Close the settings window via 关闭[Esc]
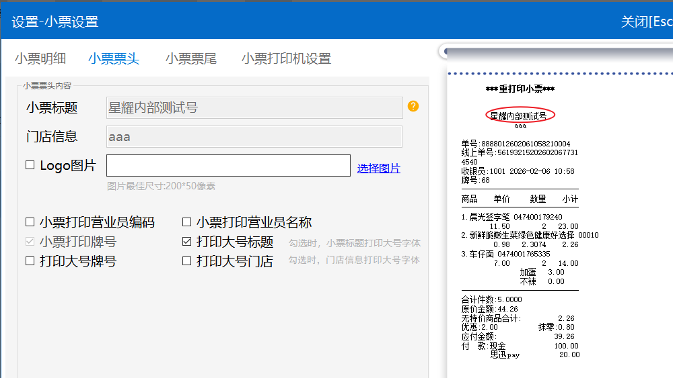This screenshot has height=378, width=673. point(646,21)
